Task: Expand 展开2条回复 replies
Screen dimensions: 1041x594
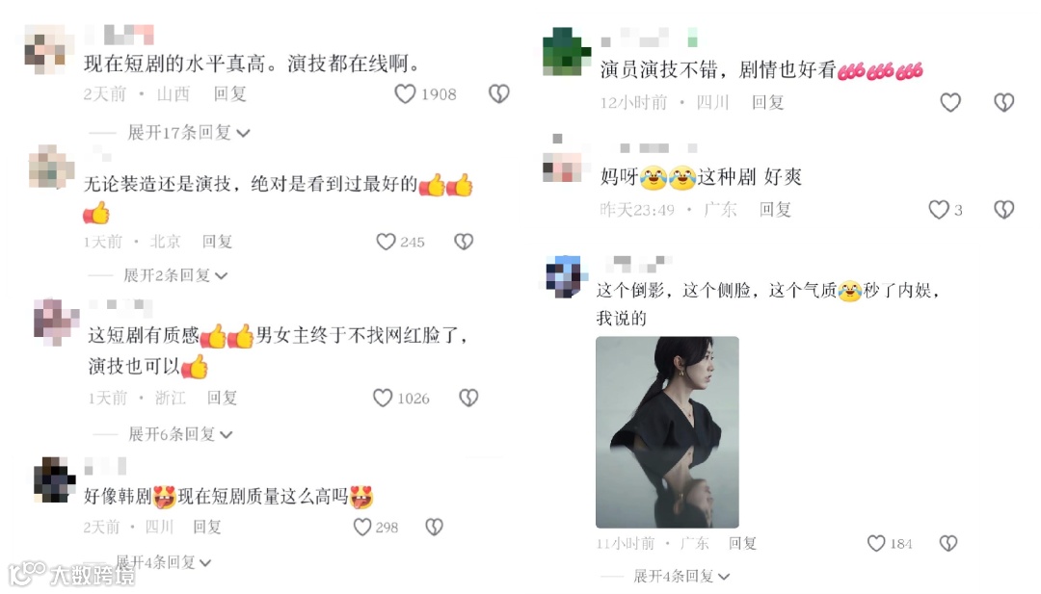Action: (x=175, y=275)
